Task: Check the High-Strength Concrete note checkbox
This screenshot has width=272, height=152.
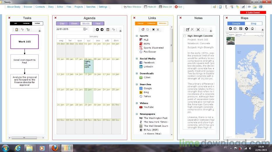Action: (185, 36)
